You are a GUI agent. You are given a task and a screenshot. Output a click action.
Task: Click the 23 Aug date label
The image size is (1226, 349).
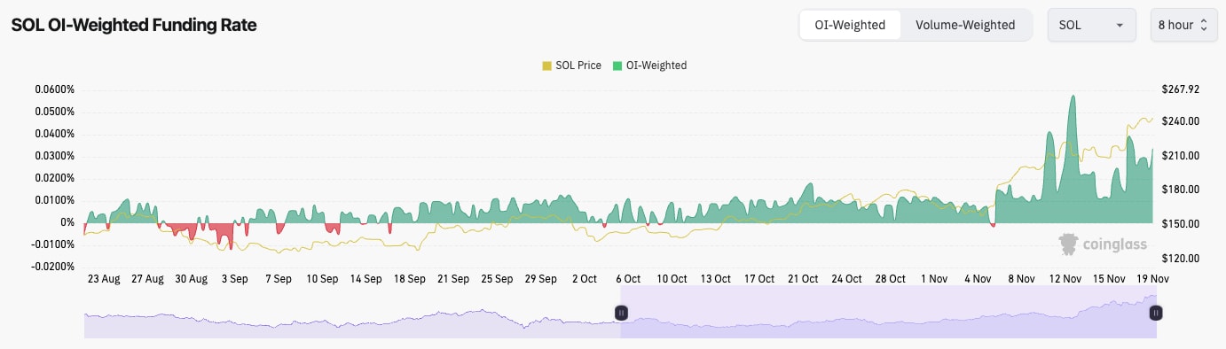pos(104,278)
